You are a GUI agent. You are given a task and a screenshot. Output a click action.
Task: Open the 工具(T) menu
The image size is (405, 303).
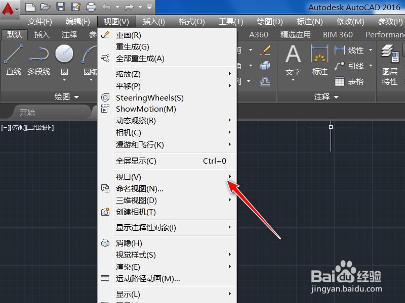point(231,22)
